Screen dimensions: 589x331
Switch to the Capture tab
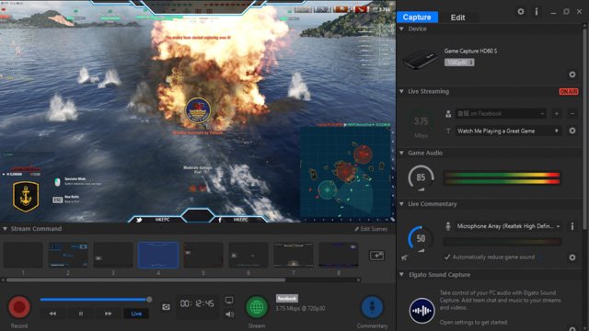pyautogui.click(x=417, y=17)
